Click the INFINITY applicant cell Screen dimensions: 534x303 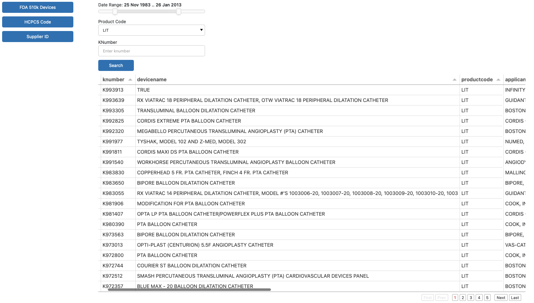point(515,90)
